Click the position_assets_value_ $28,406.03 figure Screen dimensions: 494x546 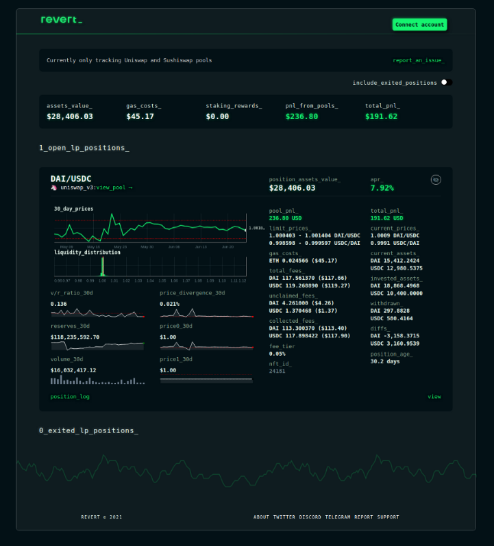[x=292, y=188]
